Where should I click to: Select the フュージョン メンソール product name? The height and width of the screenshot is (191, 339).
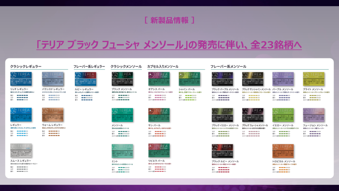(x=315, y=125)
